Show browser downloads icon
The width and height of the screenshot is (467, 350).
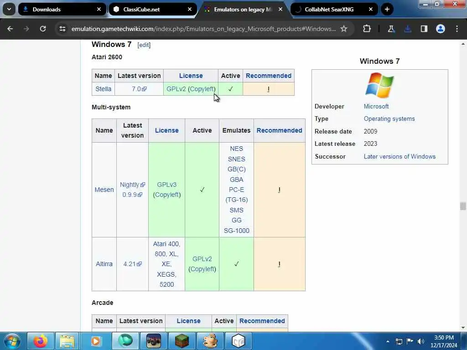pyautogui.click(x=408, y=29)
